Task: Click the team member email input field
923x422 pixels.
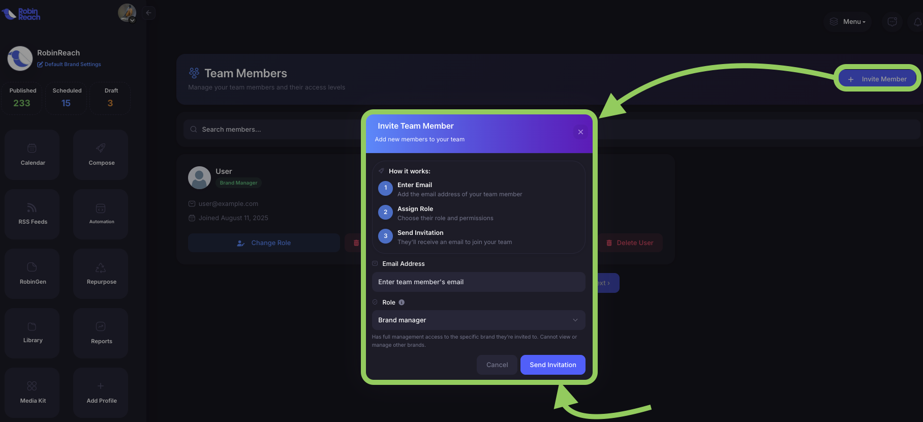Action: 478,282
